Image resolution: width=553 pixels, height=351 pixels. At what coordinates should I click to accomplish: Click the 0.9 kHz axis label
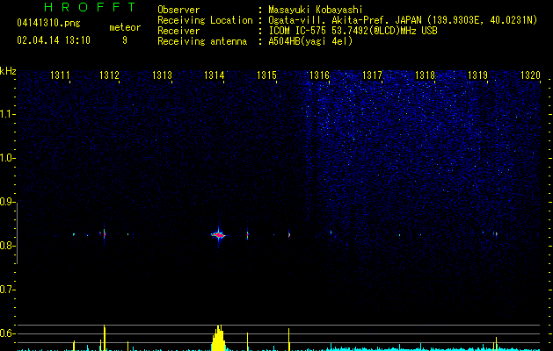(6, 202)
